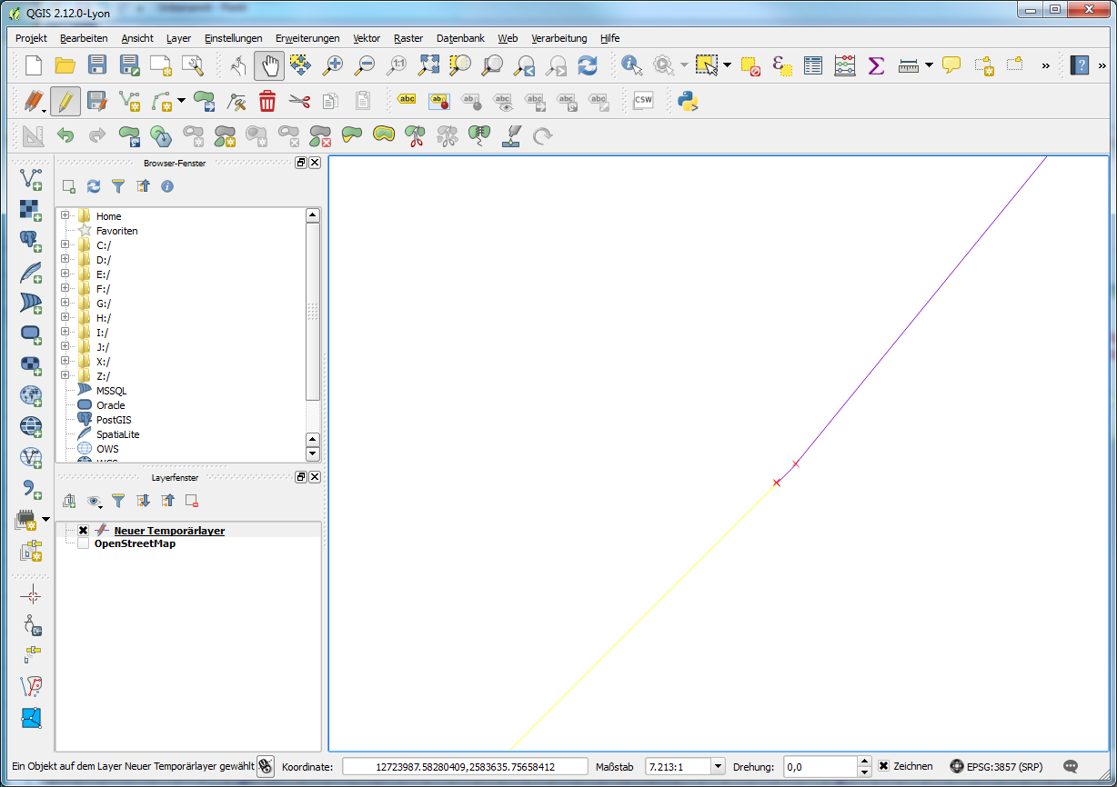The height and width of the screenshot is (787, 1117).
Task: Toggle the Zeichnen render checkbox
Action: pyautogui.click(x=883, y=766)
